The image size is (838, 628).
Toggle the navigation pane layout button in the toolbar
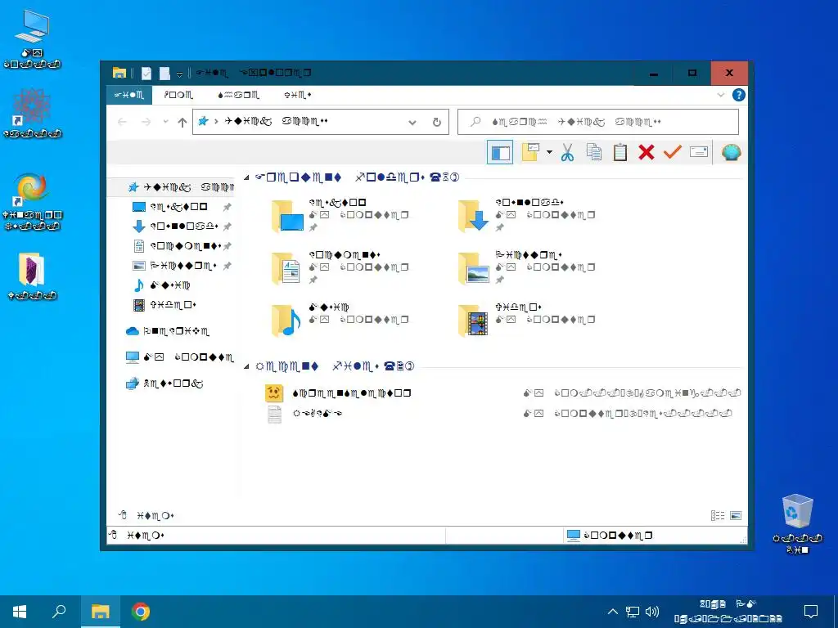(500, 153)
